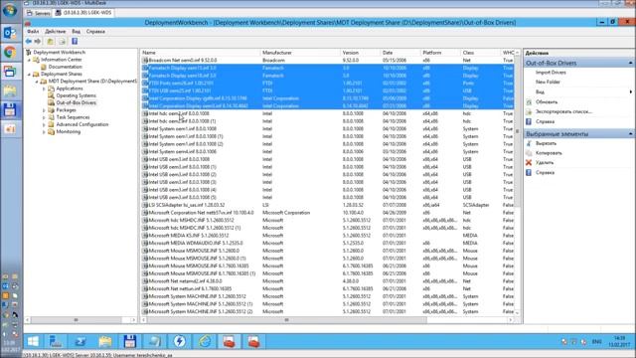Click the Forward arrow in toolbar
The height and width of the screenshot is (358, 636).
pos(38,41)
